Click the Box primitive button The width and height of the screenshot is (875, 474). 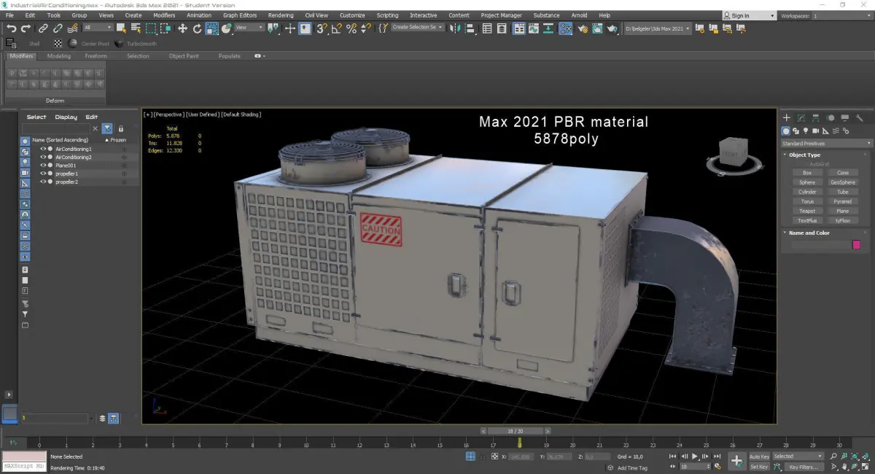(x=807, y=173)
